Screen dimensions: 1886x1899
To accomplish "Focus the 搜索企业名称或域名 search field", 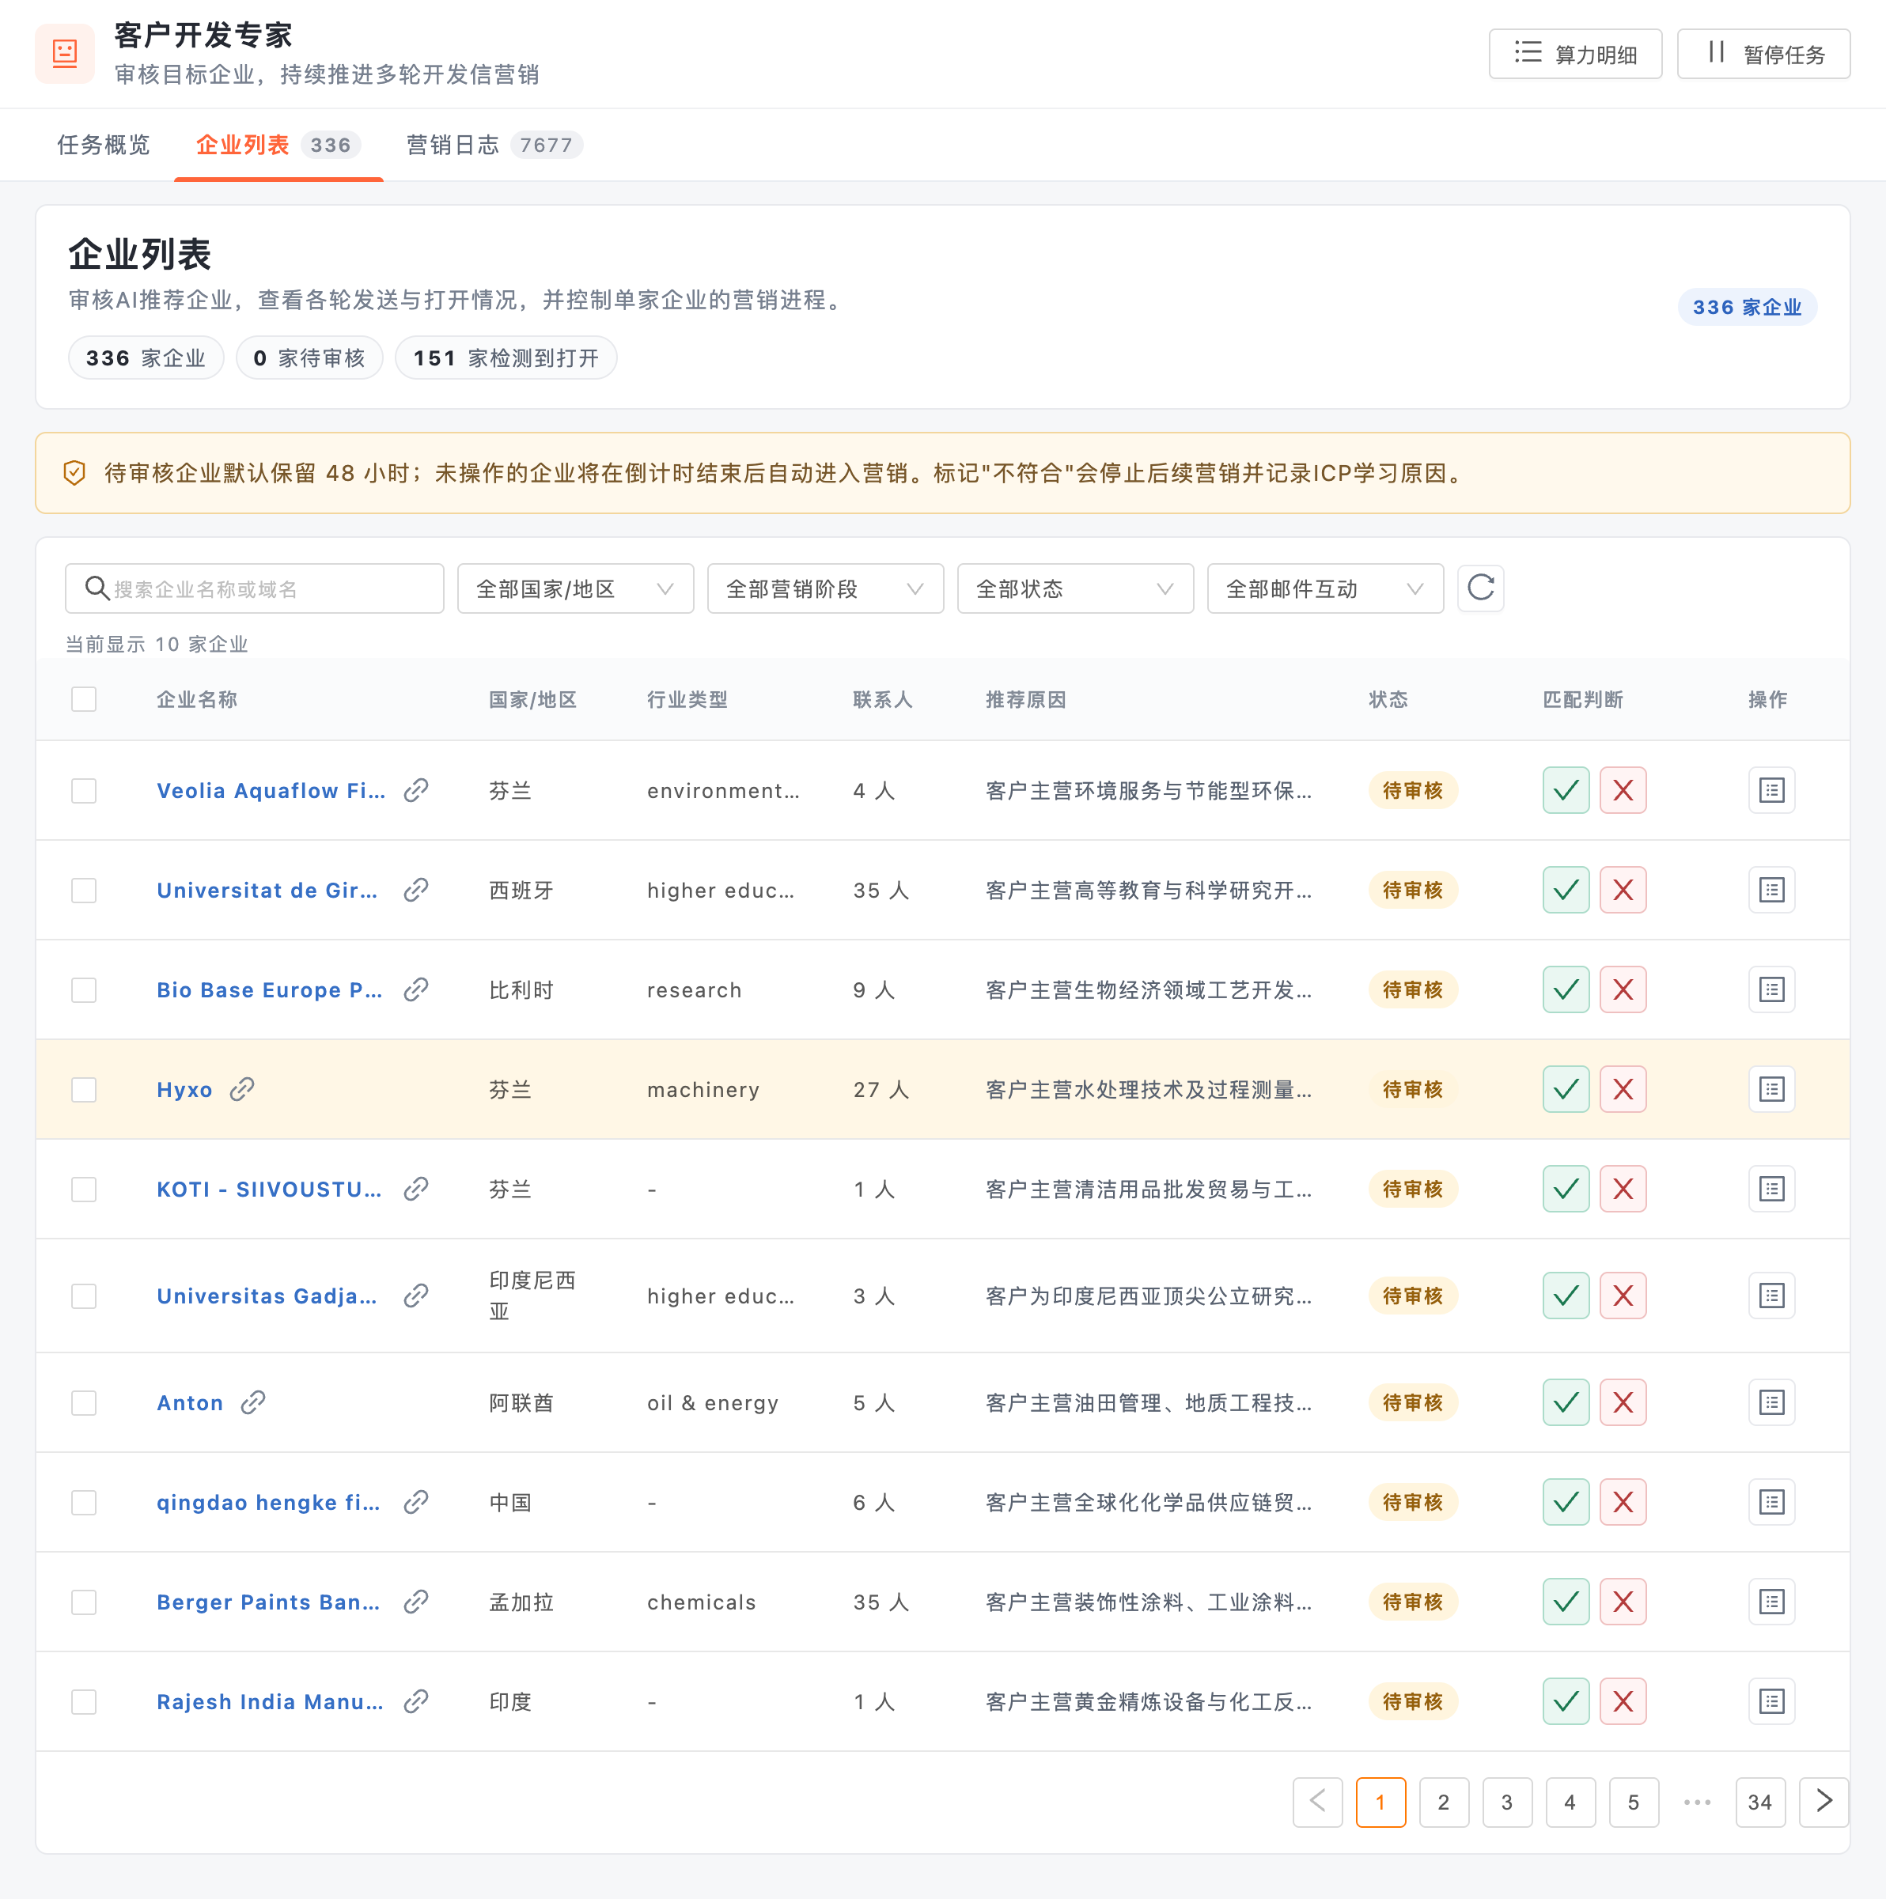I will click(255, 588).
